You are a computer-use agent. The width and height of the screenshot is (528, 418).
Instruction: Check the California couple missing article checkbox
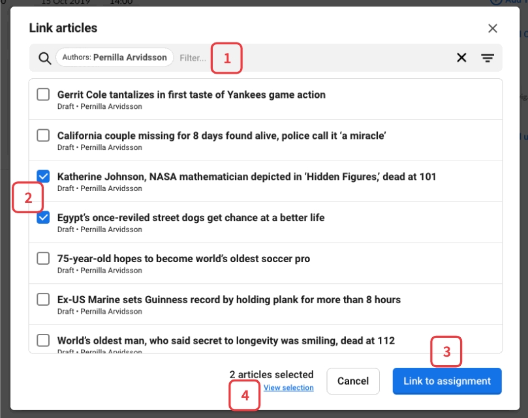pos(43,136)
